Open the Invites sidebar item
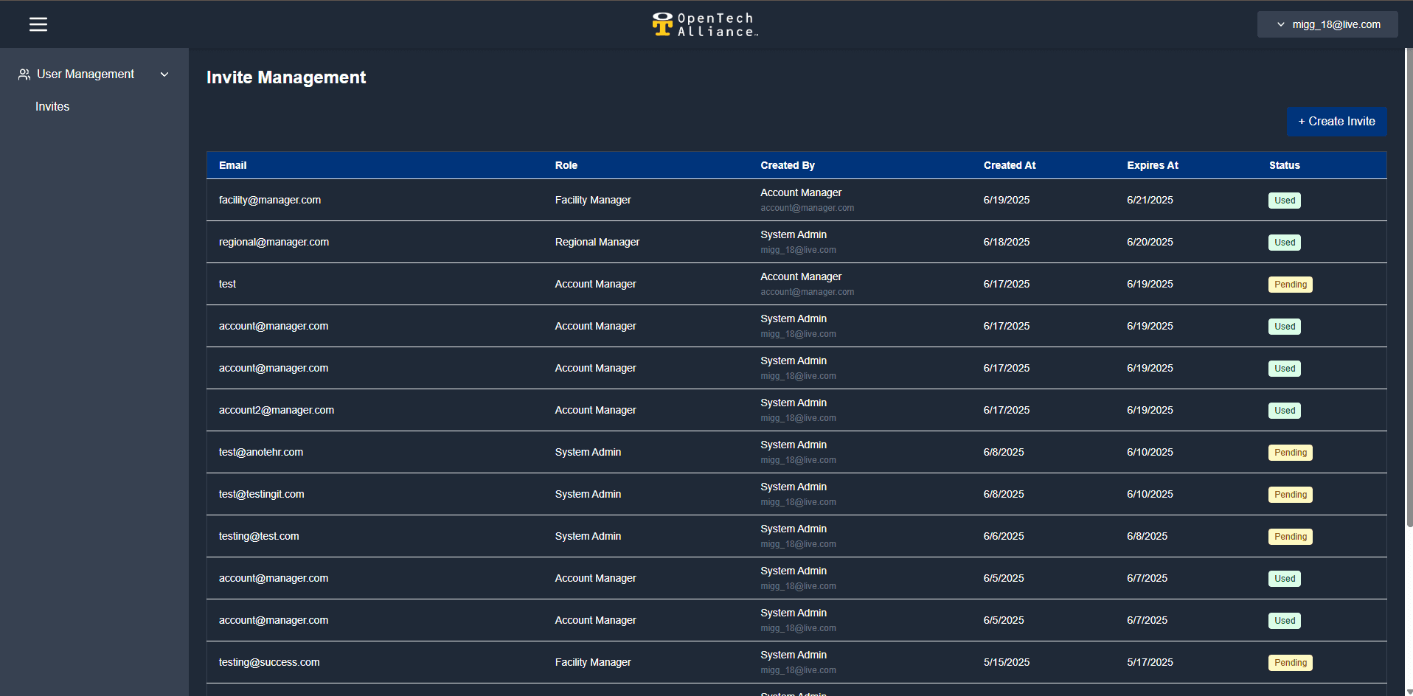The height and width of the screenshot is (696, 1413). point(52,107)
